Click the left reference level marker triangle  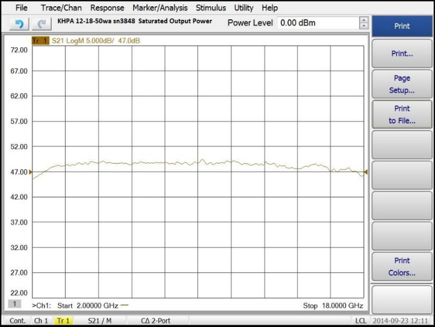[30, 172]
